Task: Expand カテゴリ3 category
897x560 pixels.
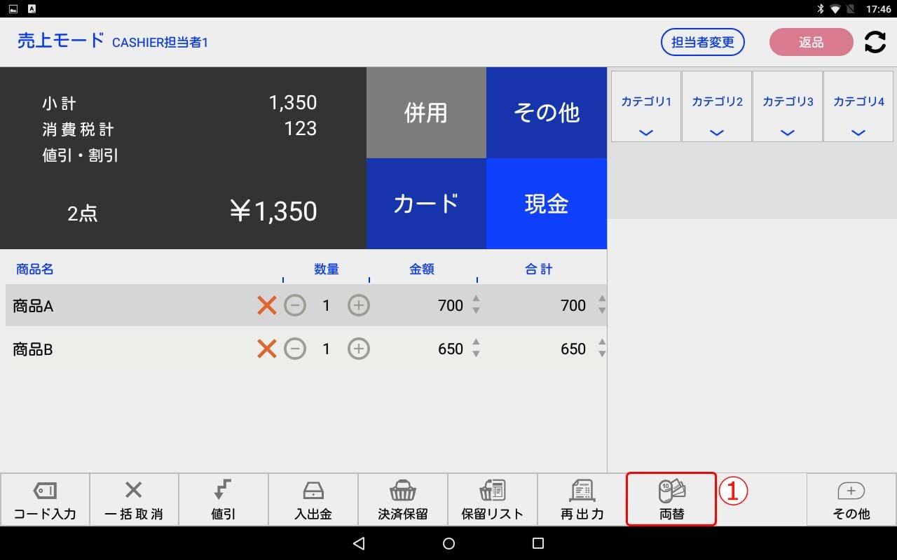Action: coord(788,106)
